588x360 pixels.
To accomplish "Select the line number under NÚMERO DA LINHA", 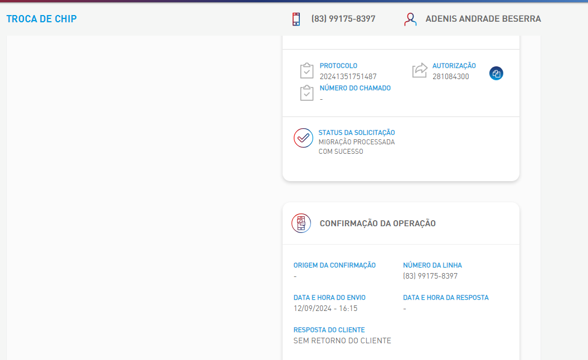I will 430,276.
